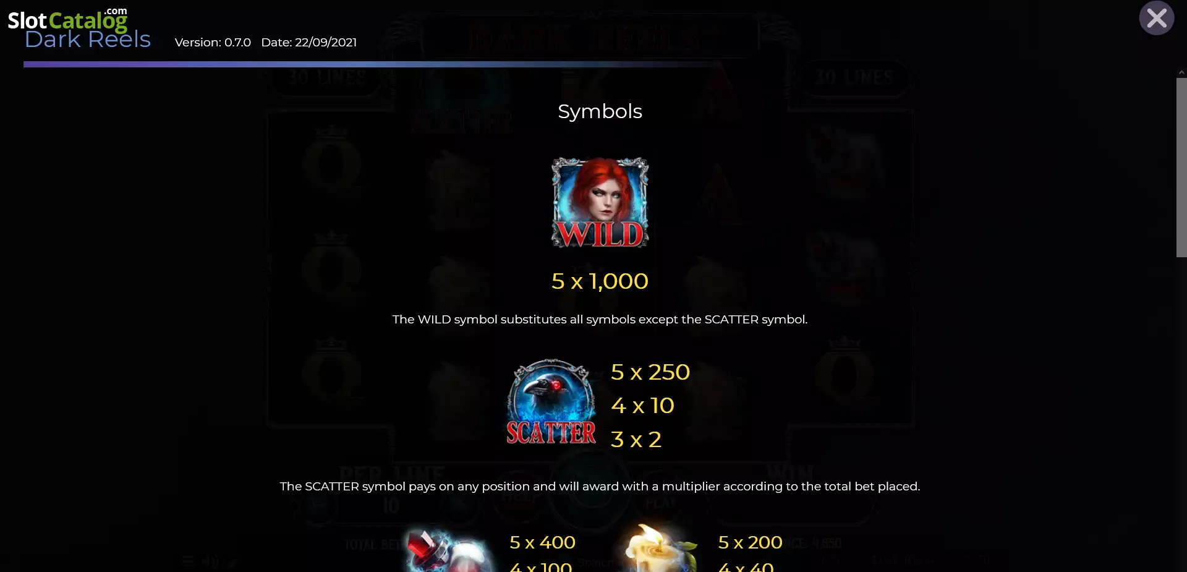Click the WILD symbol substitution description text
The width and height of the screenshot is (1187, 572).
pos(600,320)
